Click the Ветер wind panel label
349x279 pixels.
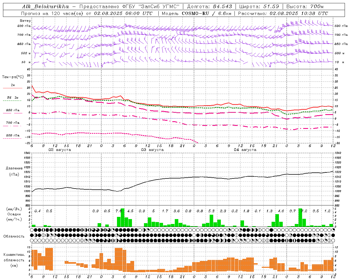25,21
